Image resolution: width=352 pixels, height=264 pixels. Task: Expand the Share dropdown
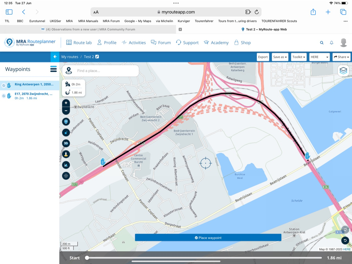[341, 57]
